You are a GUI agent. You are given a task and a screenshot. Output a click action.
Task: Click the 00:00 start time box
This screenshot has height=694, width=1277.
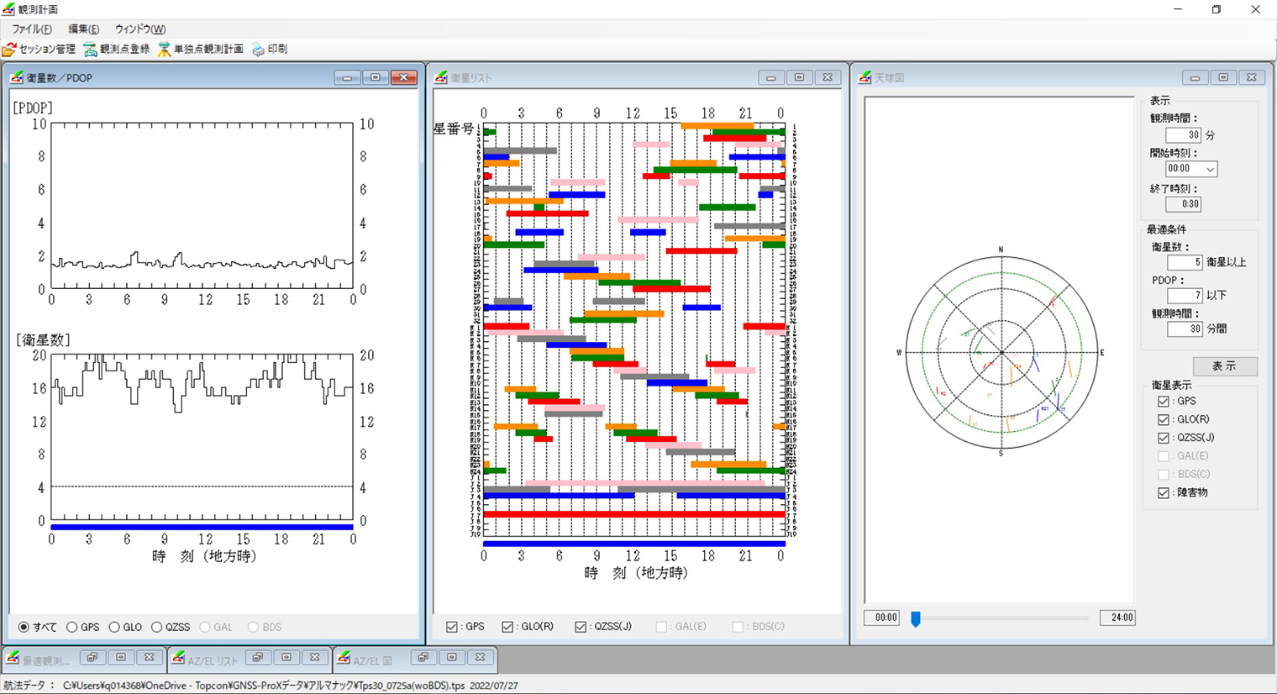click(x=881, y=618)
